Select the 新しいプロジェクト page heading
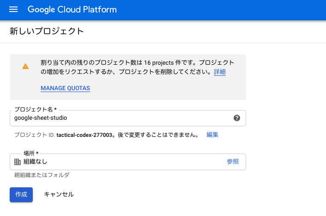The width and height of the screenshot is (326, 216). (x=47, y=31)
